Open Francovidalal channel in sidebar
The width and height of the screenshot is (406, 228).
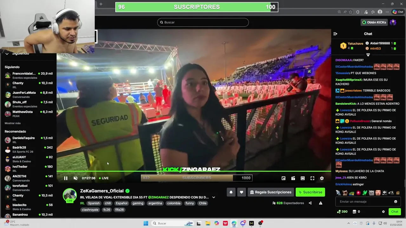(29, 75)
